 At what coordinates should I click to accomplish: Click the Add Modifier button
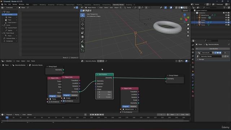point(213,49)
